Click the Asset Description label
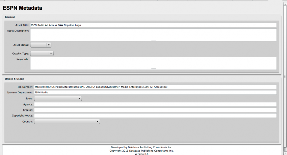The width and height of the screenshot is (287, 155). tap(18, 31)
